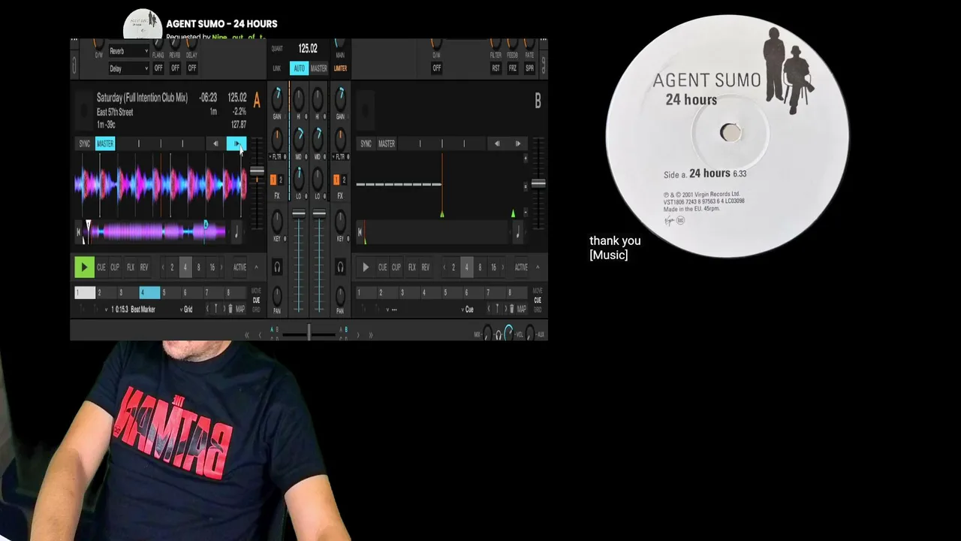Open the Grid cue type dropdown on deck A
961x541 pixels.
pos(187,309)
